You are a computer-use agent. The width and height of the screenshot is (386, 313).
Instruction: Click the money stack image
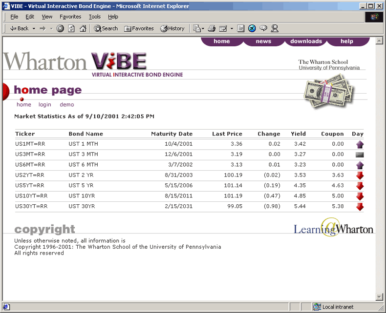point(329,91)
